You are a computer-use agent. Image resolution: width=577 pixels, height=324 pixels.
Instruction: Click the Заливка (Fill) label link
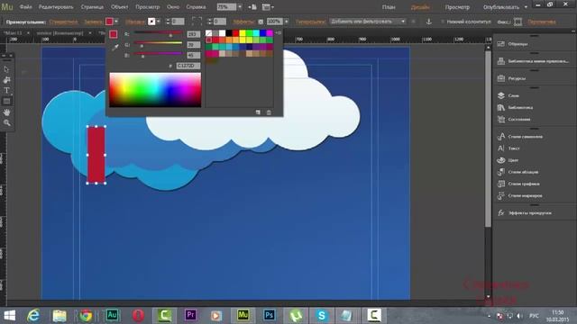coord(94,22)
